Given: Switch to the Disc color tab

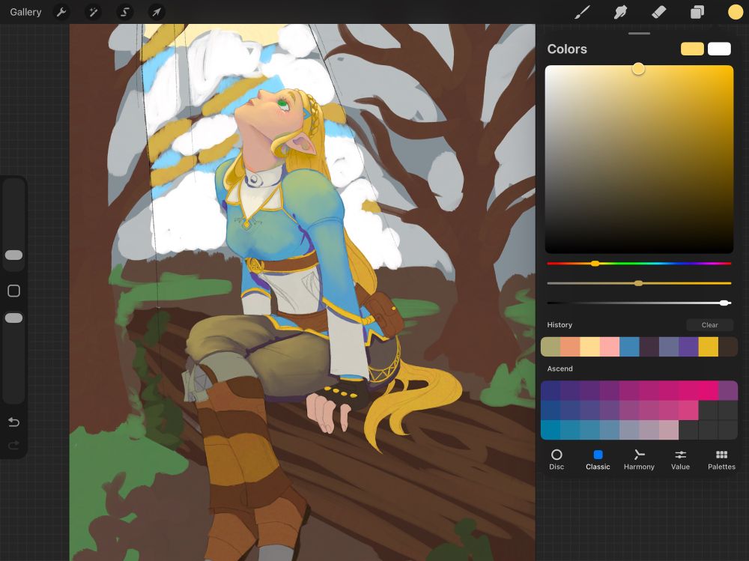Looking at the screenshot, I should point(557,459).
